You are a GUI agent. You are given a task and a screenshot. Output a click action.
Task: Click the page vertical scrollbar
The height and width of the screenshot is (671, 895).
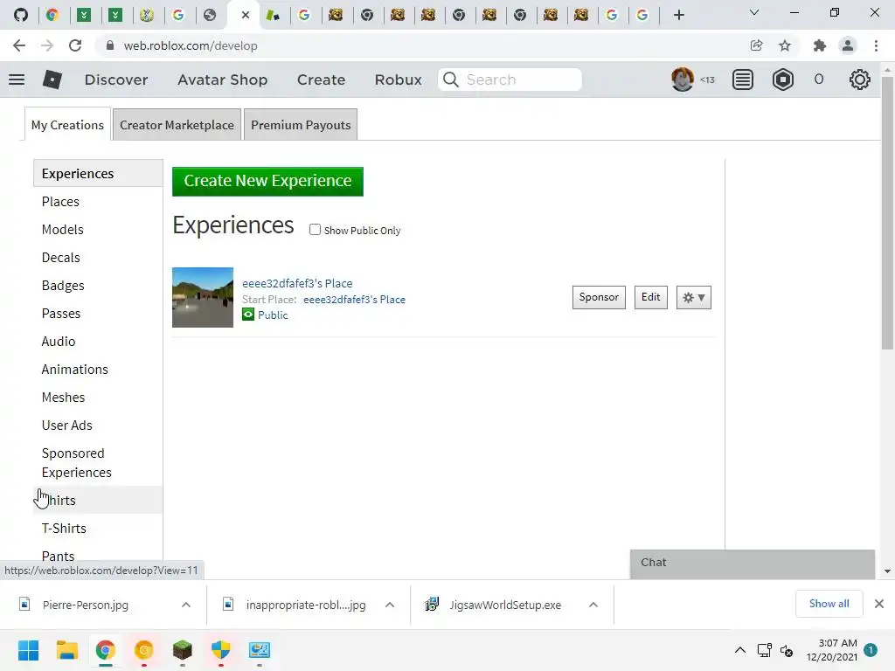887,212
